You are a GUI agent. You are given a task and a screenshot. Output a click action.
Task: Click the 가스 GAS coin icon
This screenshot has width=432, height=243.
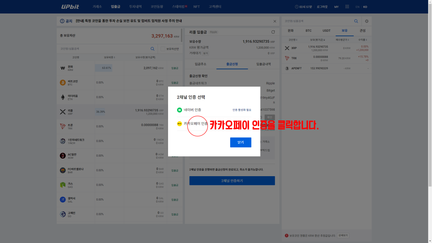62,185
